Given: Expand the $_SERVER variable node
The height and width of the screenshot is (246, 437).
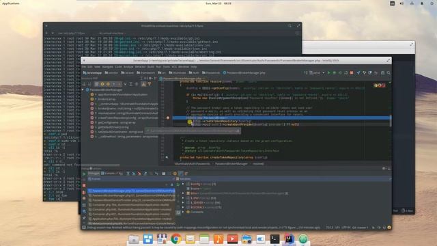Looking at the screenshot, I should 183,202.
